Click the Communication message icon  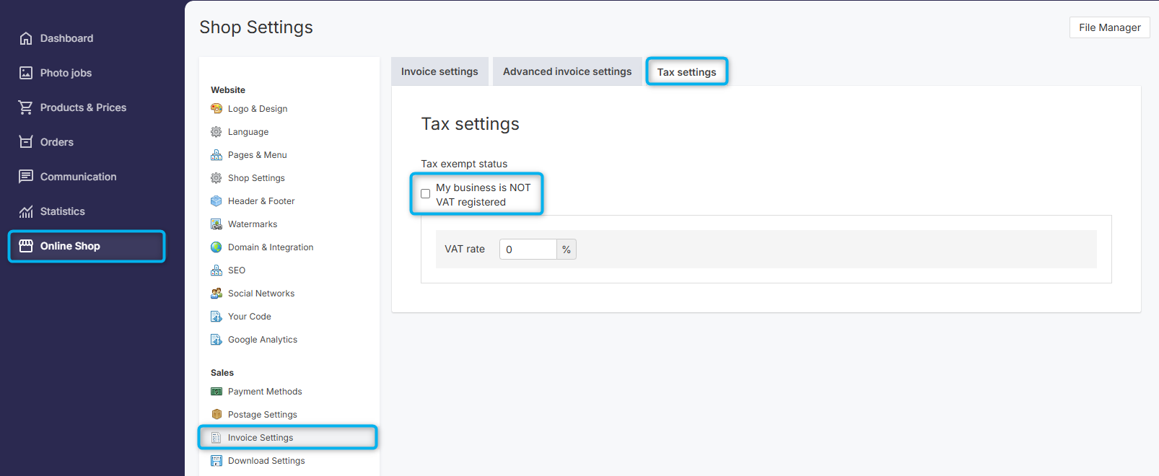[x=26, y=177]
